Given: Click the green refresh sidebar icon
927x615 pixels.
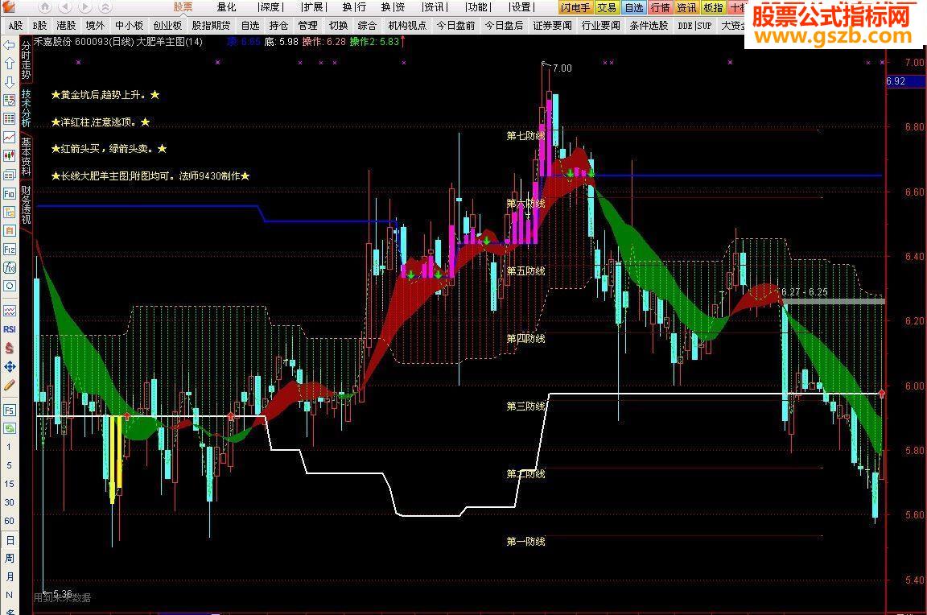Looking at the screenshot, I should [x=10, y=428].
